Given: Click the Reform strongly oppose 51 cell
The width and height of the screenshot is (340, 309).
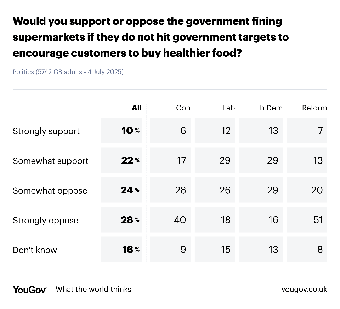Looking at the screenshot, I should tap(307, 220).
